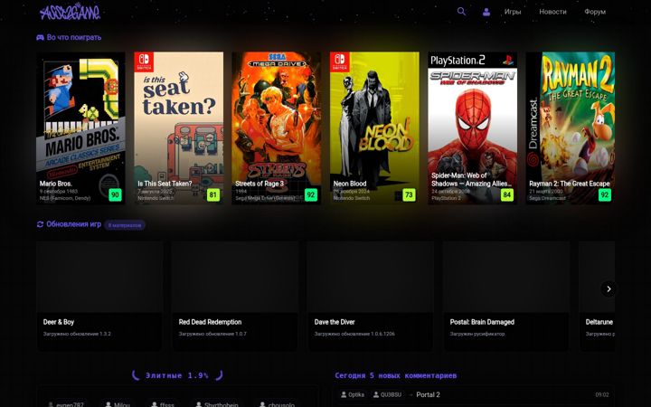Click the Mario Bros. title text

click(x=56, y=183)
